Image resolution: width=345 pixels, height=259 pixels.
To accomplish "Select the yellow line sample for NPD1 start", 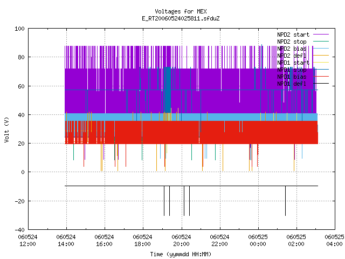I will coord(321,63).
